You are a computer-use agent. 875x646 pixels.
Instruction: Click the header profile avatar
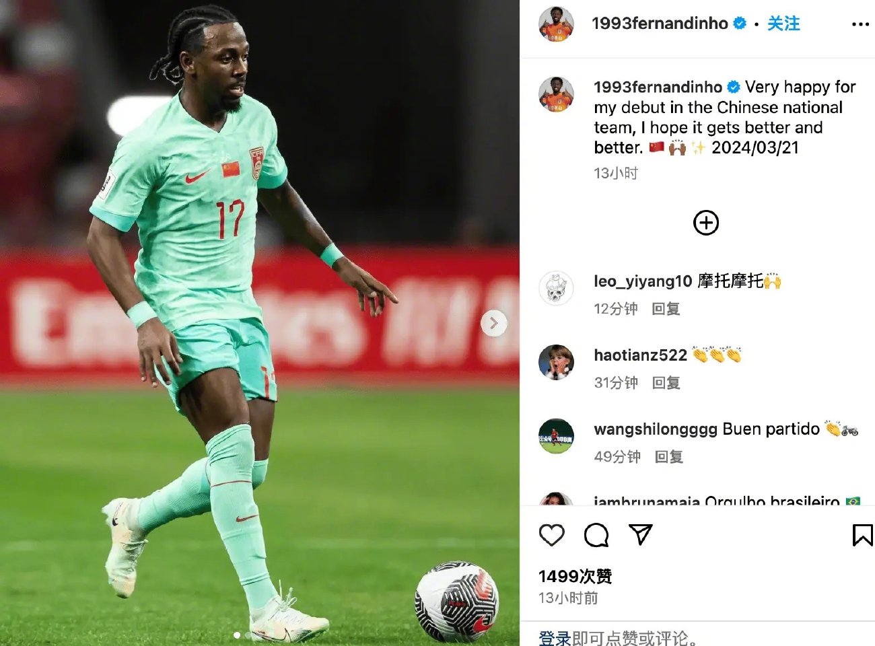point(556,24)
